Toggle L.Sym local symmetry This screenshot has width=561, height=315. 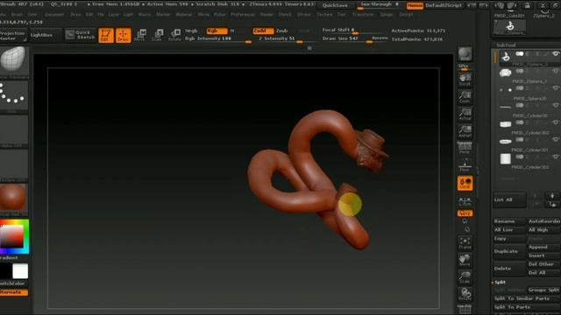point(465,201)
